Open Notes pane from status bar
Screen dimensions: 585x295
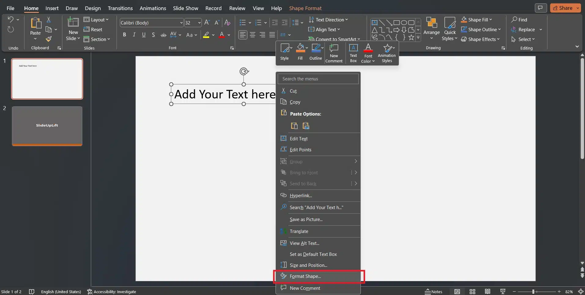(x=433, y=291)
